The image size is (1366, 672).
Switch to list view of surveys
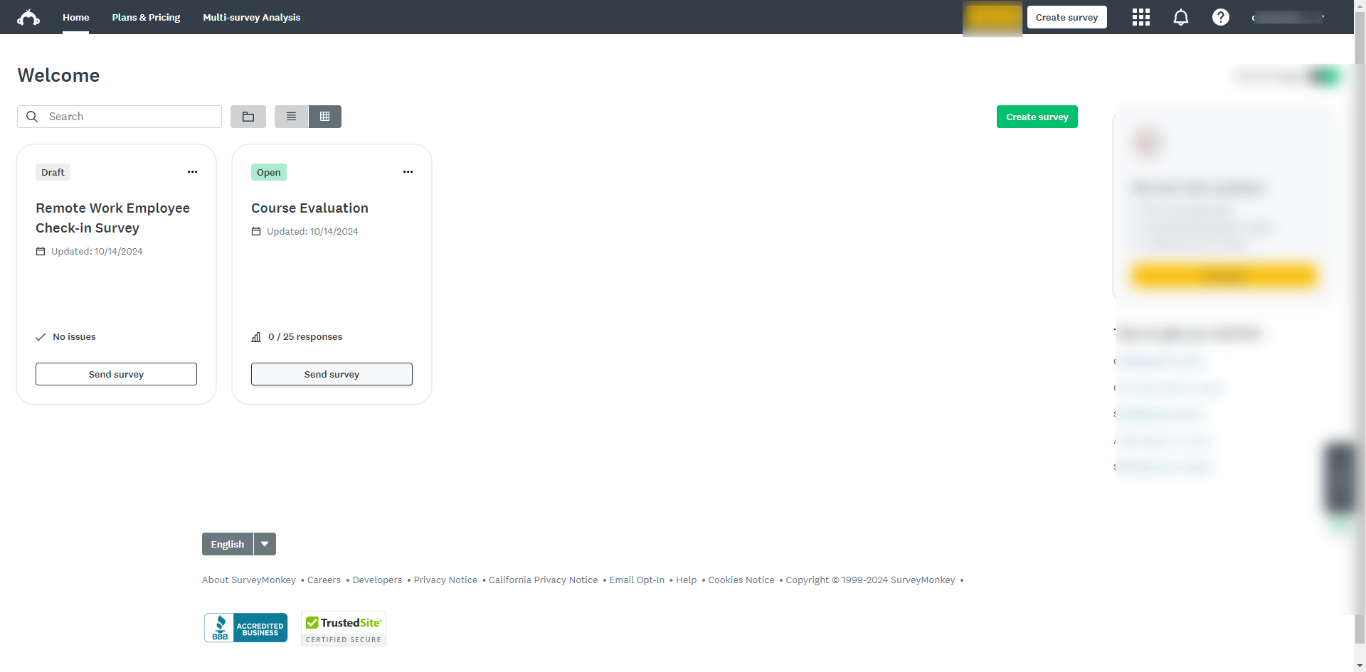click(291, 116)
